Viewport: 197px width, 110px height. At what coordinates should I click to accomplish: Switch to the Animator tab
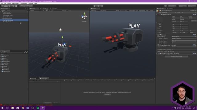54,9
